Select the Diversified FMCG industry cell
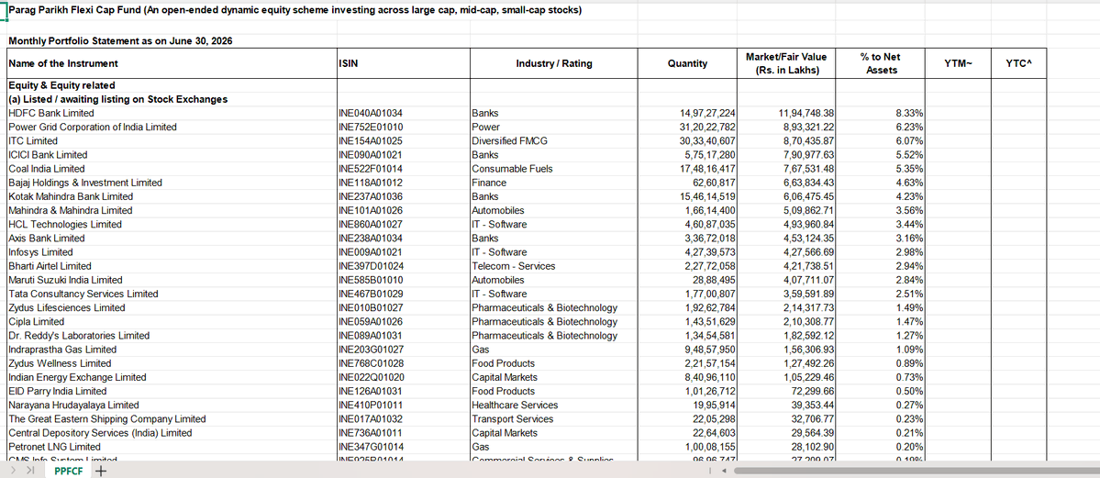The width and height of the screenshot is (1100, 478). [553, 141]
